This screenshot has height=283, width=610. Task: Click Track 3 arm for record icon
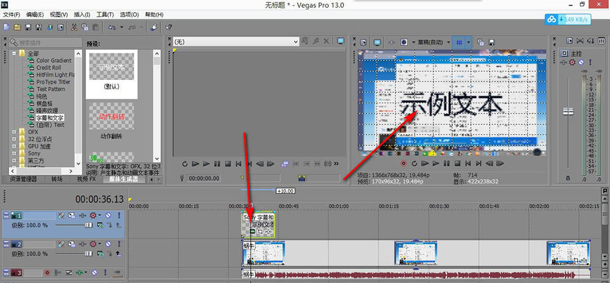coord(48,273)
